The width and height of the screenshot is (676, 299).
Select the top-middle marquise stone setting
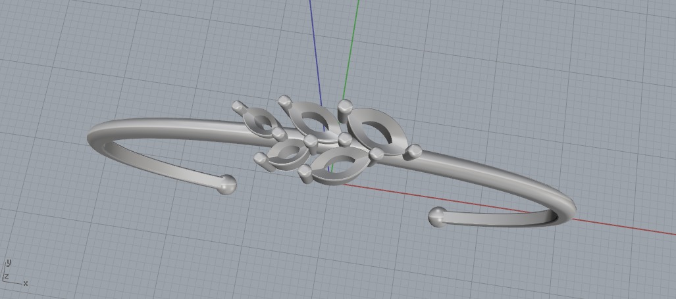click(314, 122)
